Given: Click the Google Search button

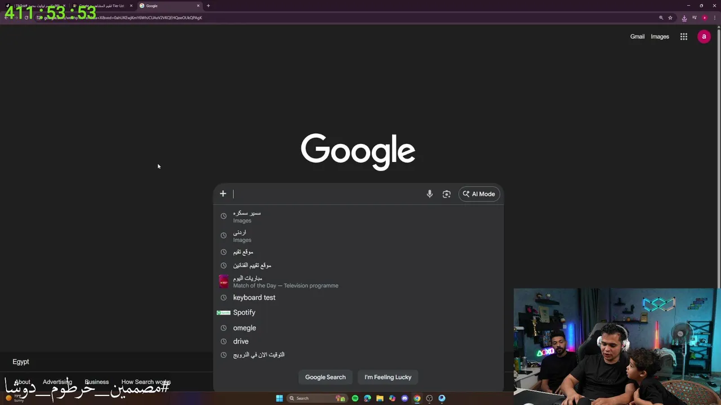Looking at the screenshot, I should click(326, 377).
